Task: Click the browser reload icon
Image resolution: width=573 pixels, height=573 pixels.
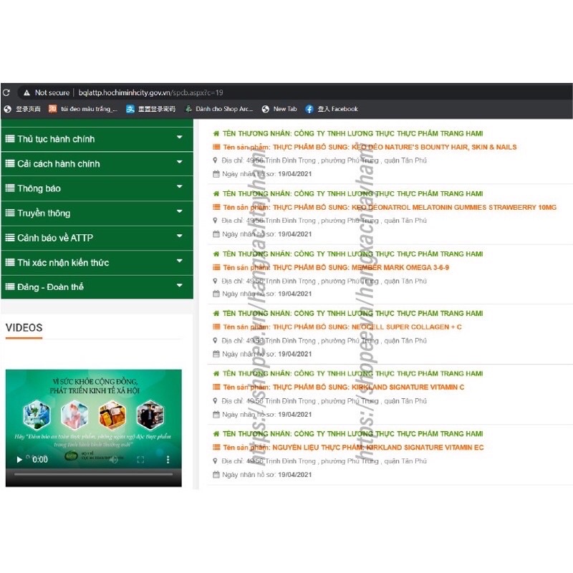Action: coord(6,92)
